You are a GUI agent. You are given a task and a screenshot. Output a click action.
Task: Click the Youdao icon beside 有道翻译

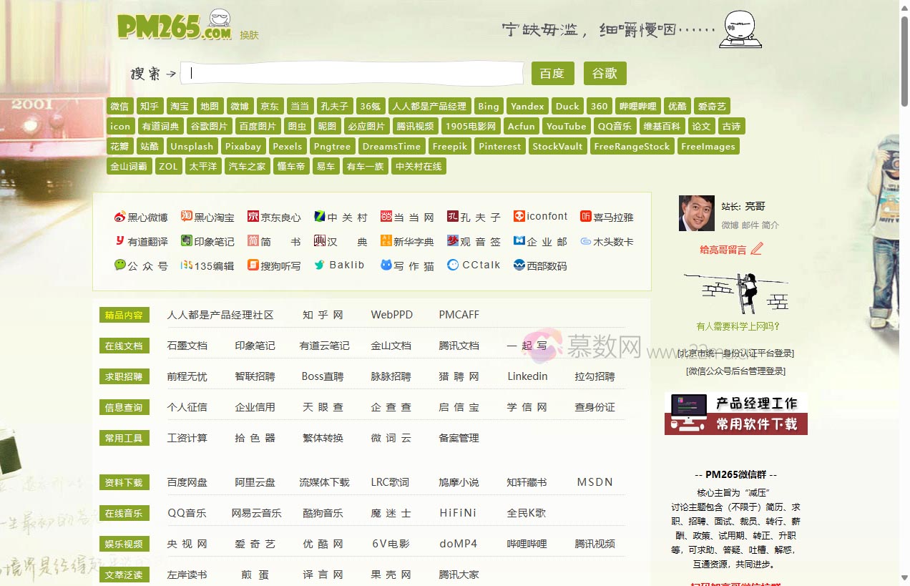[x=119, y=241]
